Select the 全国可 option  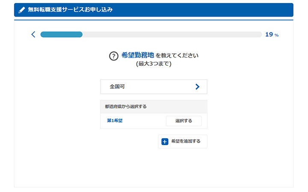117,87
